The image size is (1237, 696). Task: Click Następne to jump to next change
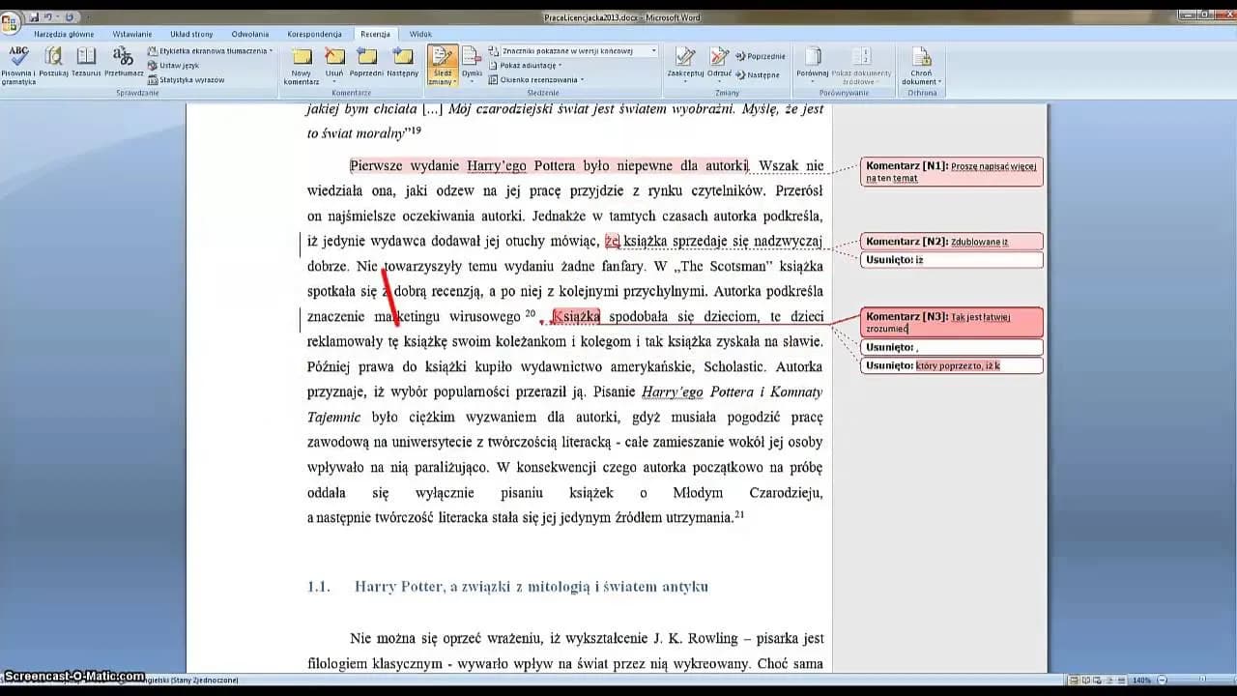pyautogui.click(x=763, y=74)
